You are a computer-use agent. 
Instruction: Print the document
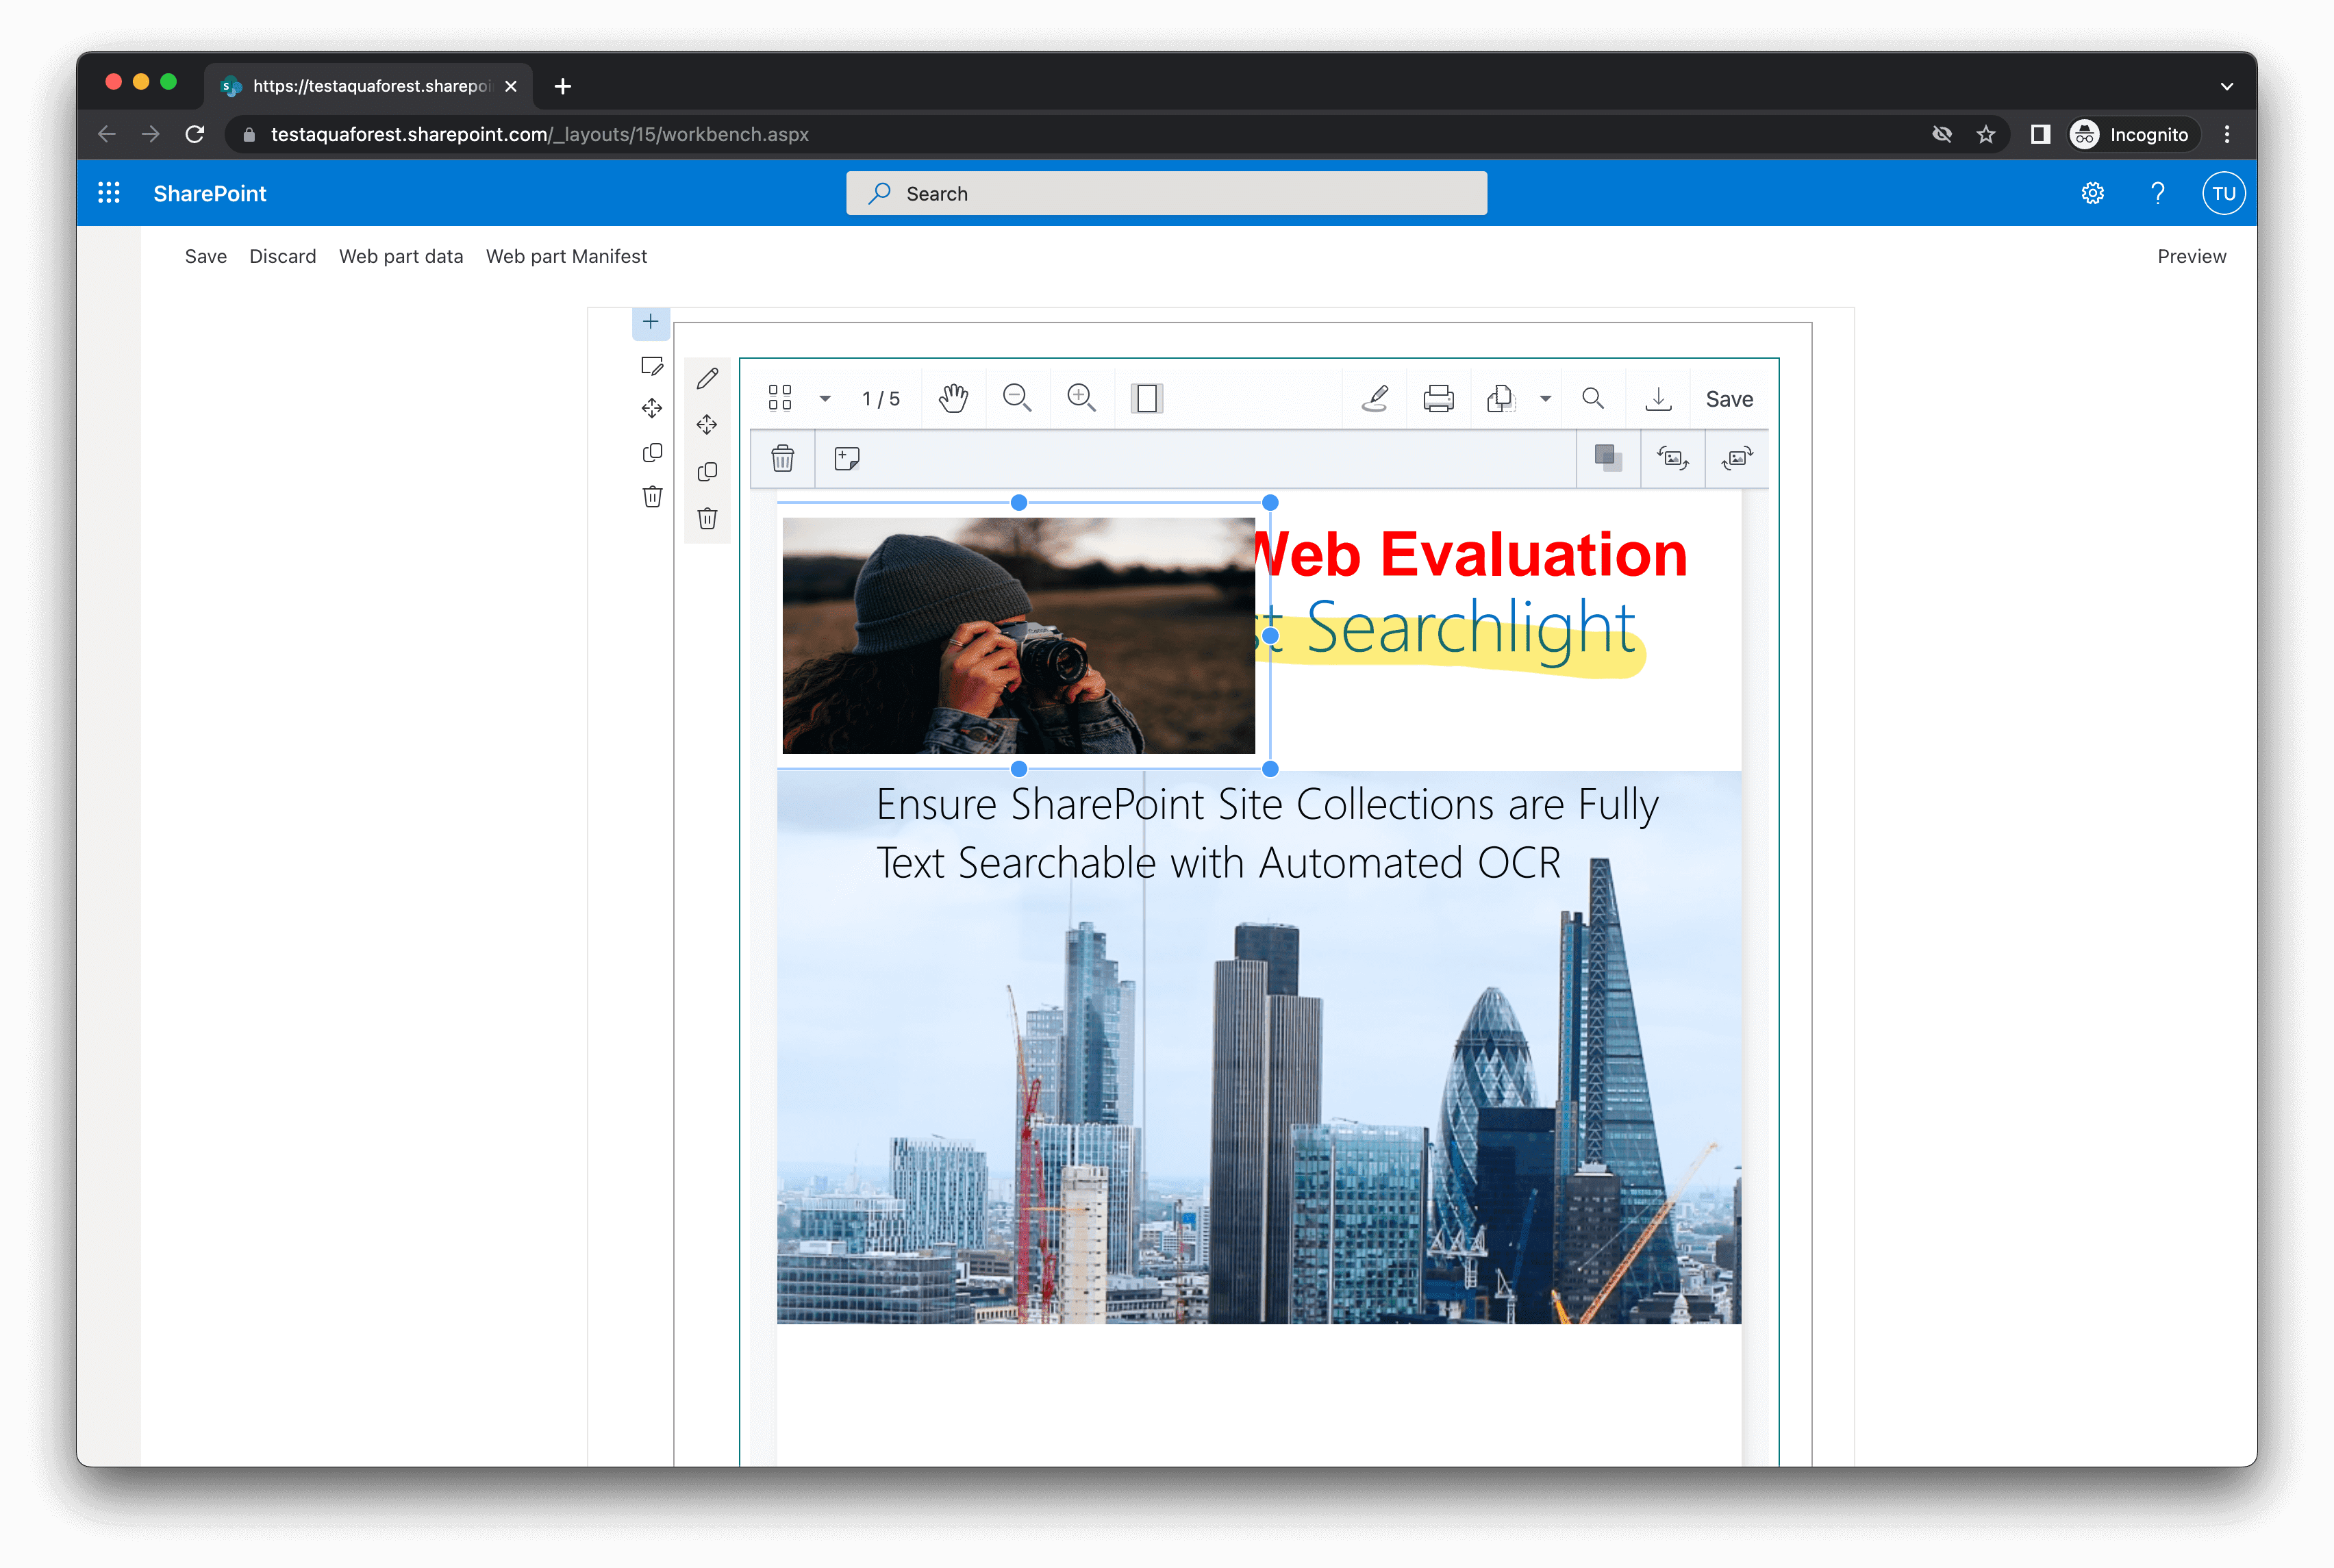1439,398
